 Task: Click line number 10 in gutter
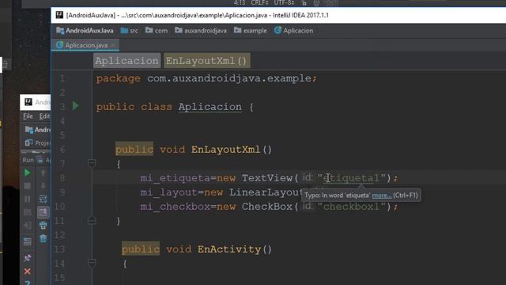[60, 207]
